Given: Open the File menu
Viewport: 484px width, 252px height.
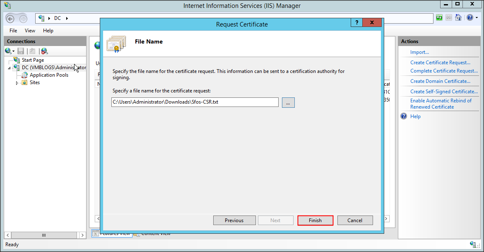Looking at the screenshot, I should point(13,31).
